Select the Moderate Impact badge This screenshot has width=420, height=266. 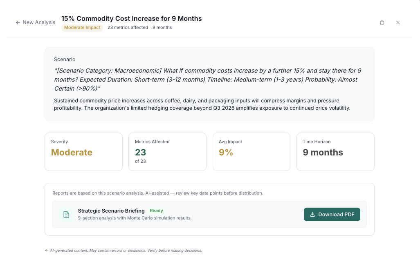click(82, 27)
